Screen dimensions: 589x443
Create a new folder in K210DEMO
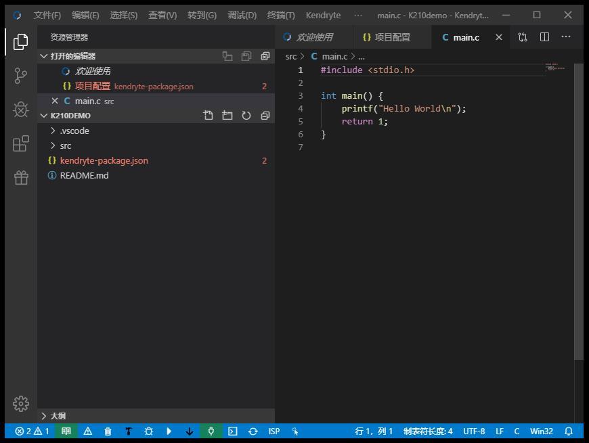click(227, 116)
